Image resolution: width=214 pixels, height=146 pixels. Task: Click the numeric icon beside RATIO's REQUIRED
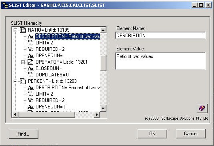point(30,49)
